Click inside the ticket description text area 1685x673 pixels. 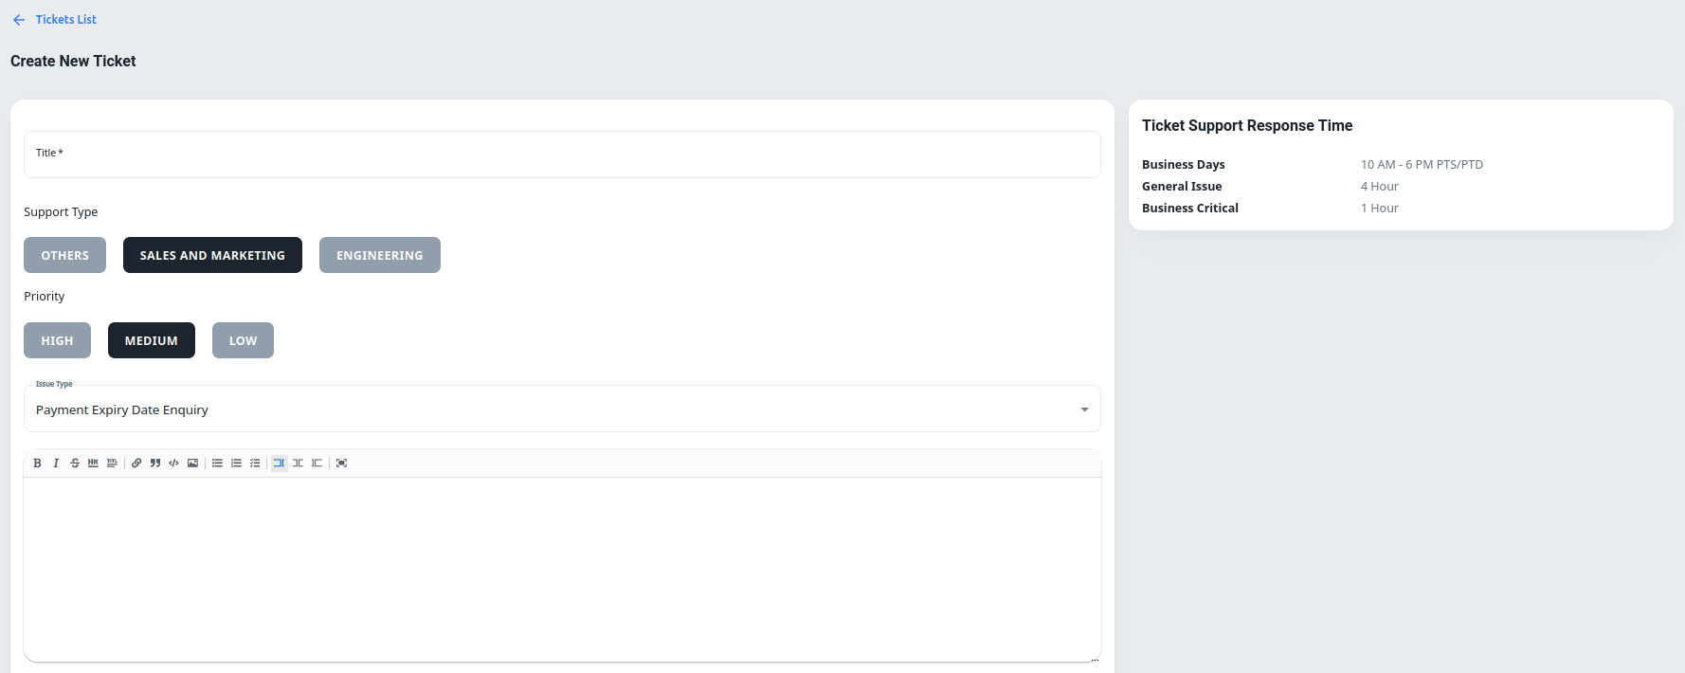(562, 569)
